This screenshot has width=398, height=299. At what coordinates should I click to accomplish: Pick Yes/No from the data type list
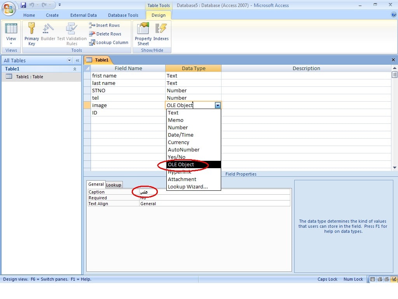tap(194, 157)
